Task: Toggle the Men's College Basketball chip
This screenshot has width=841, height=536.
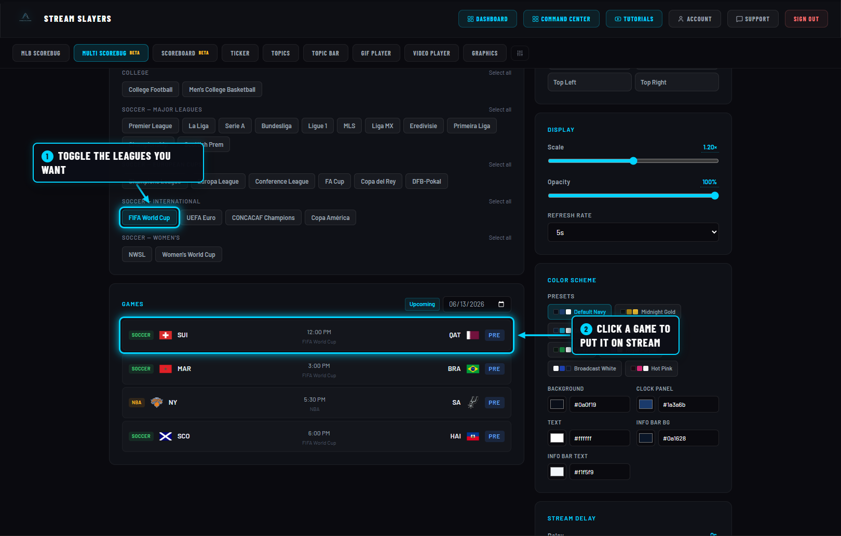Action: pyautogui.click(x=222, y=90)
